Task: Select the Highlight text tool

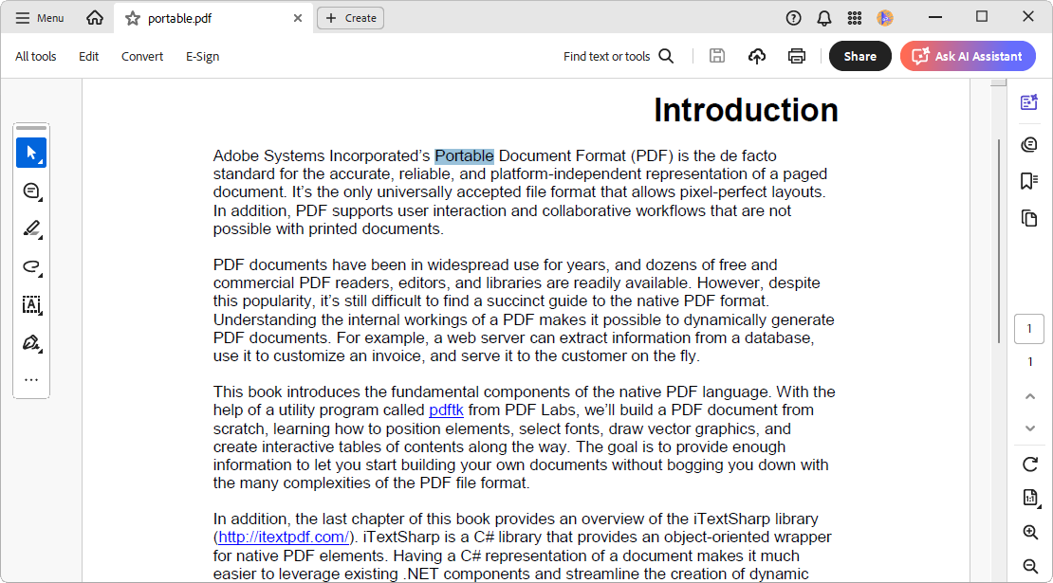Action: [31, 228]
